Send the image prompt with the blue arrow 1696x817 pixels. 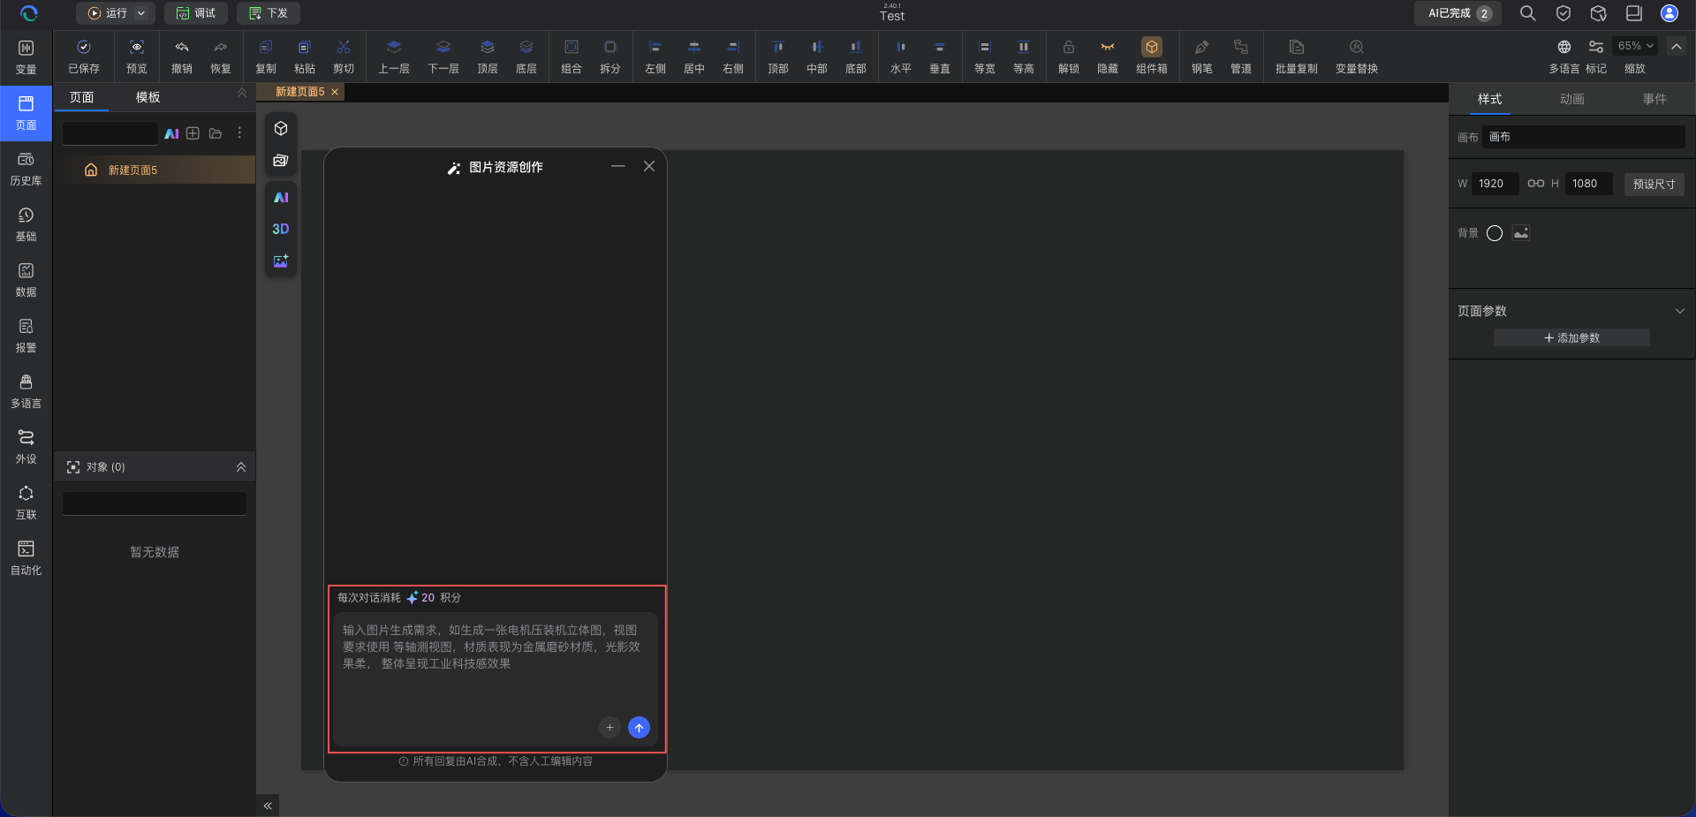coord(639,728)
